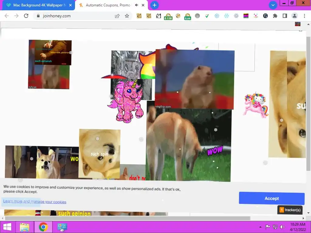The width and height of the screenshot is (311, 233).
Task: Click the large imgflip.com prairie dog gif
Action: coord(195,79)
